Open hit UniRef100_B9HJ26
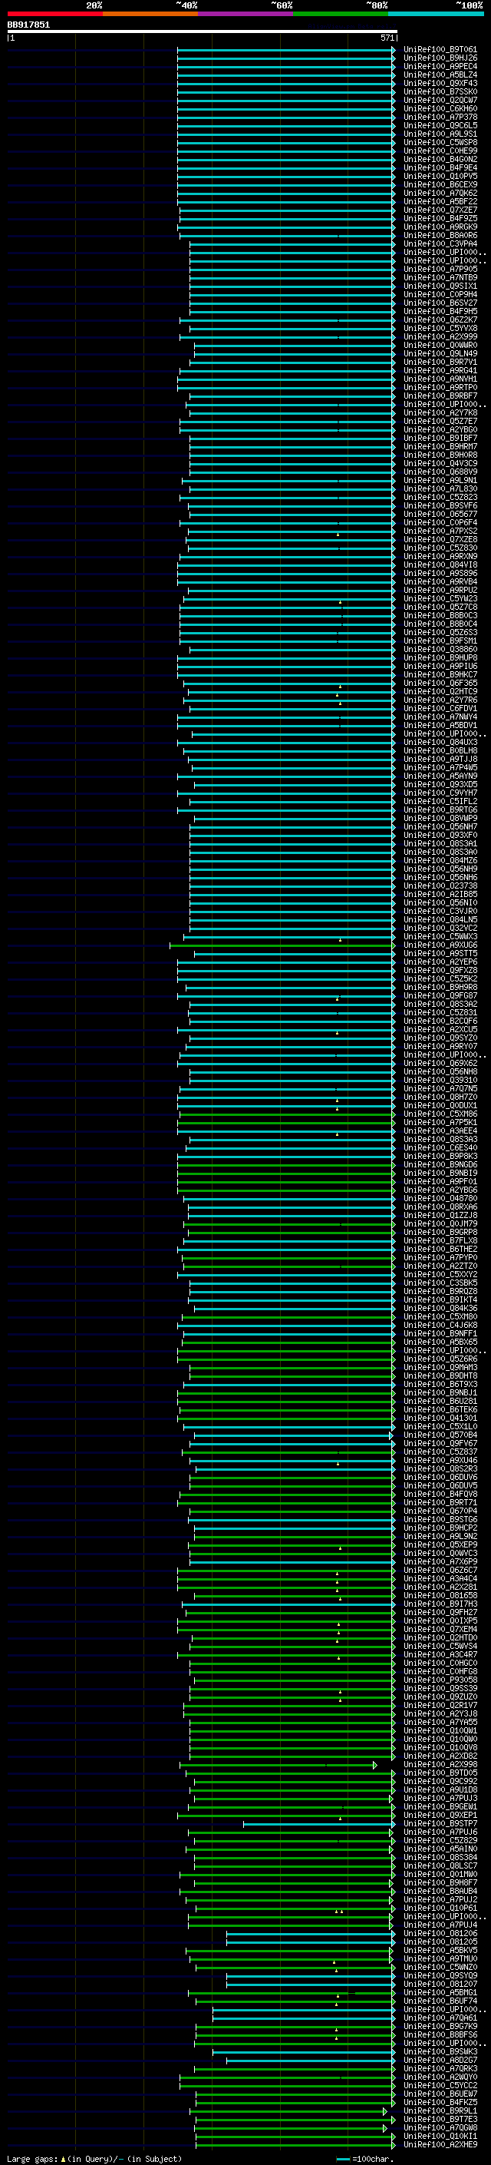The width and height of the screenshot is (491, 2165). (x=440, y=58)
